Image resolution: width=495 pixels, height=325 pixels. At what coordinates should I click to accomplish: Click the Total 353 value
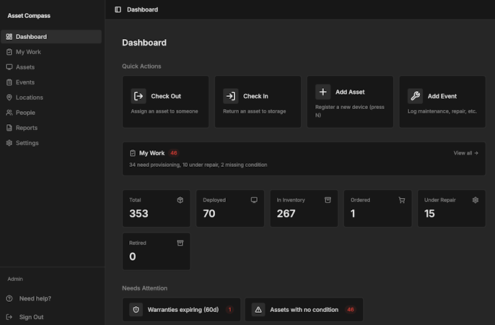pos(139,214)
